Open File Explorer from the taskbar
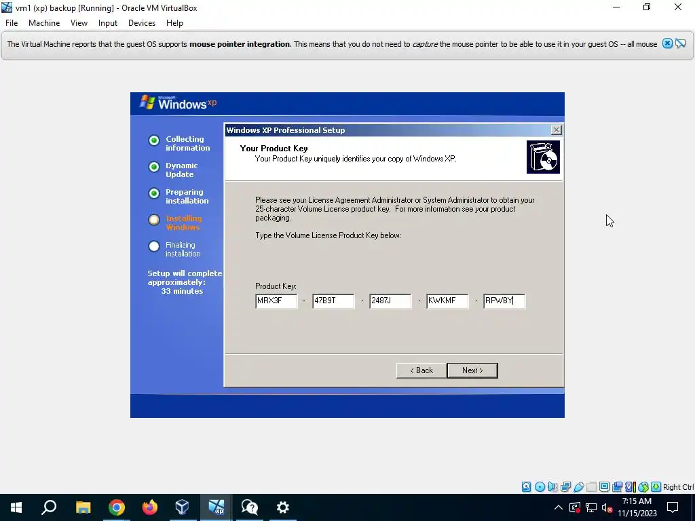Image resolution: width=695 pixels, height=521 pixels. pos(83,507)
